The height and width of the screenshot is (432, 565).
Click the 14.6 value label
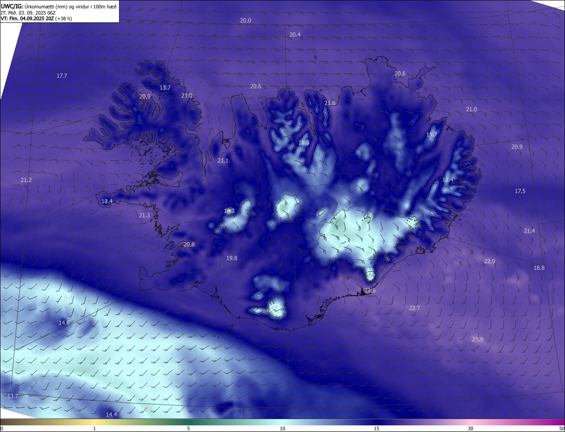[64, 323]
